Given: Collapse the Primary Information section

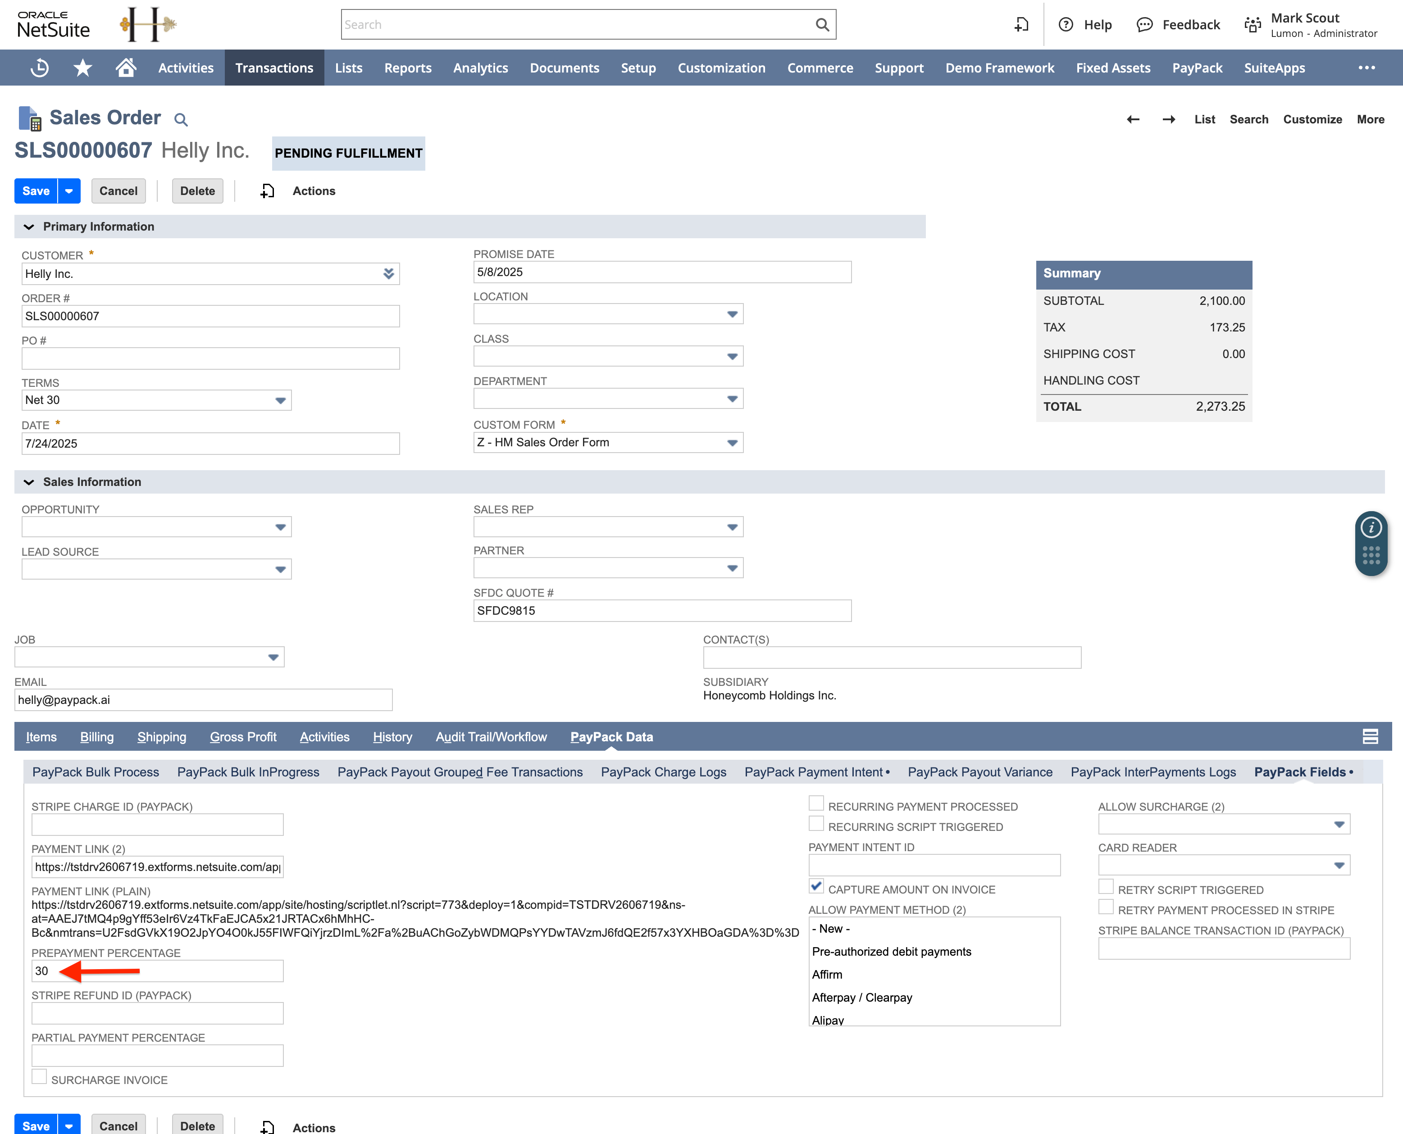Looking at the screenshot, I should (29, 227).
